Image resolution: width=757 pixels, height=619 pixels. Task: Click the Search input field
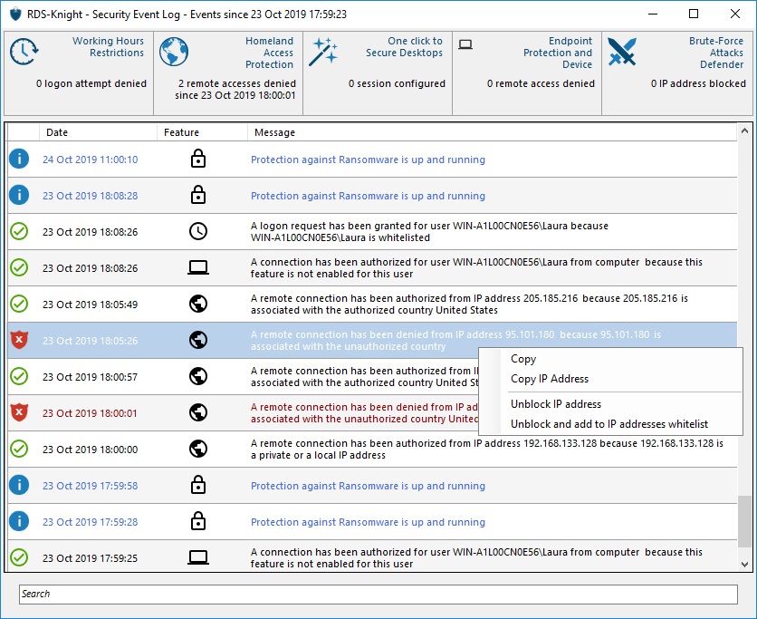pyautogui.click(x=378, y=594)
